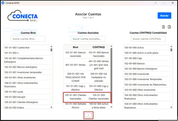
Task: Click the Conecta BIND app icon in title bar
Action: click(3, 3)
